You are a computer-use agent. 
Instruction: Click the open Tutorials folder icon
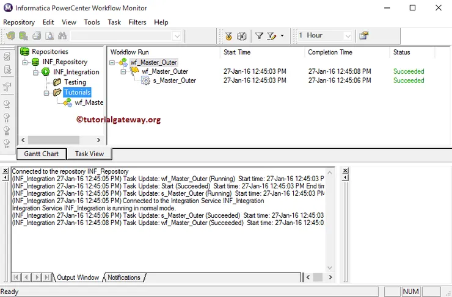click(57, 92)
